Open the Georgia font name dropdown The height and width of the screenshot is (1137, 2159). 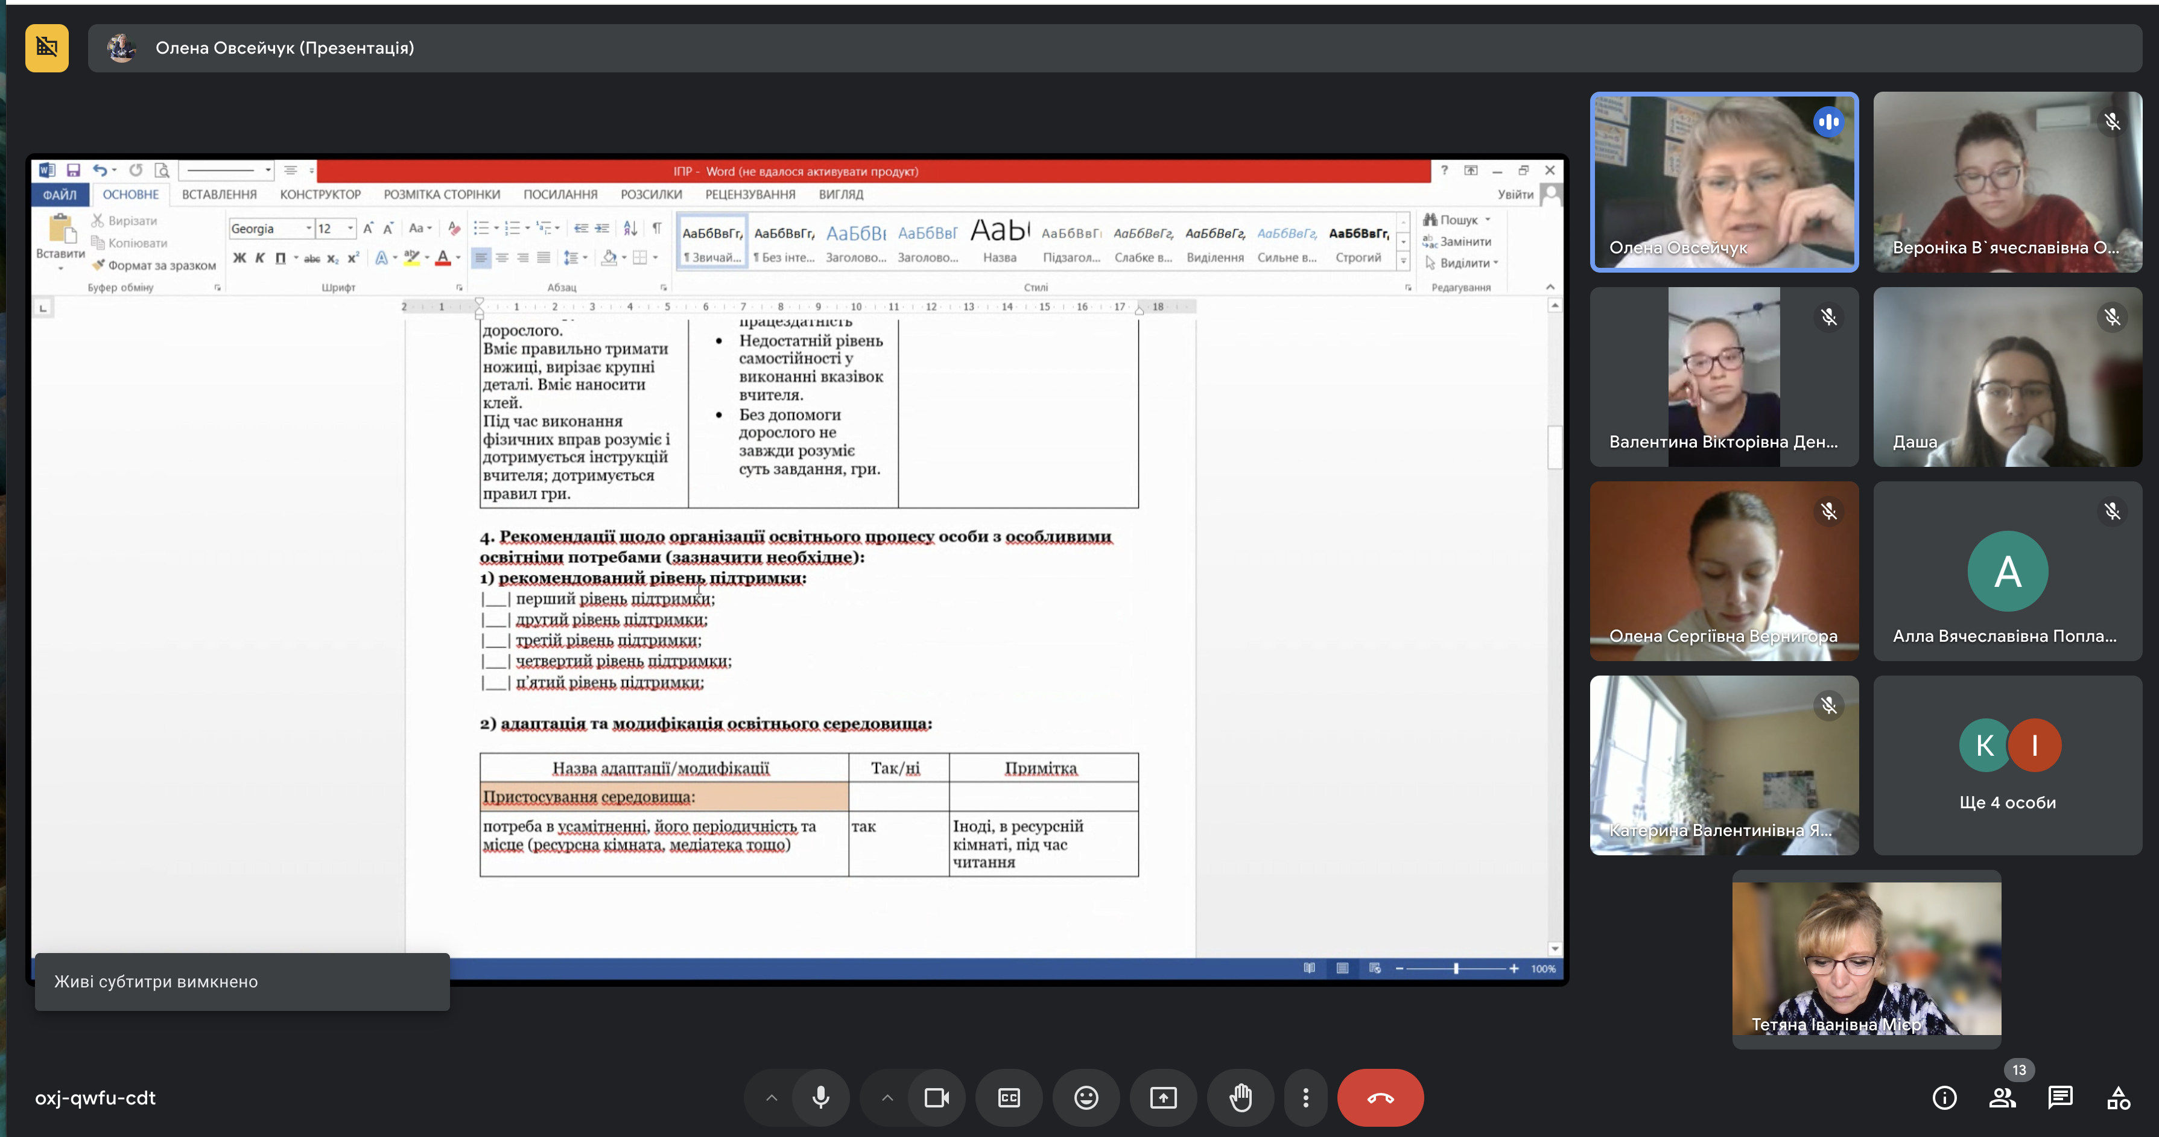tap(308, 229)
